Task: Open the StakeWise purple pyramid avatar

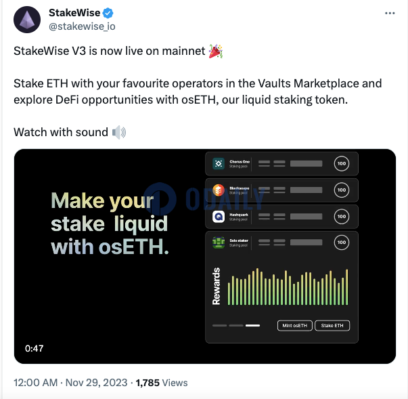Action: [27, 20]
